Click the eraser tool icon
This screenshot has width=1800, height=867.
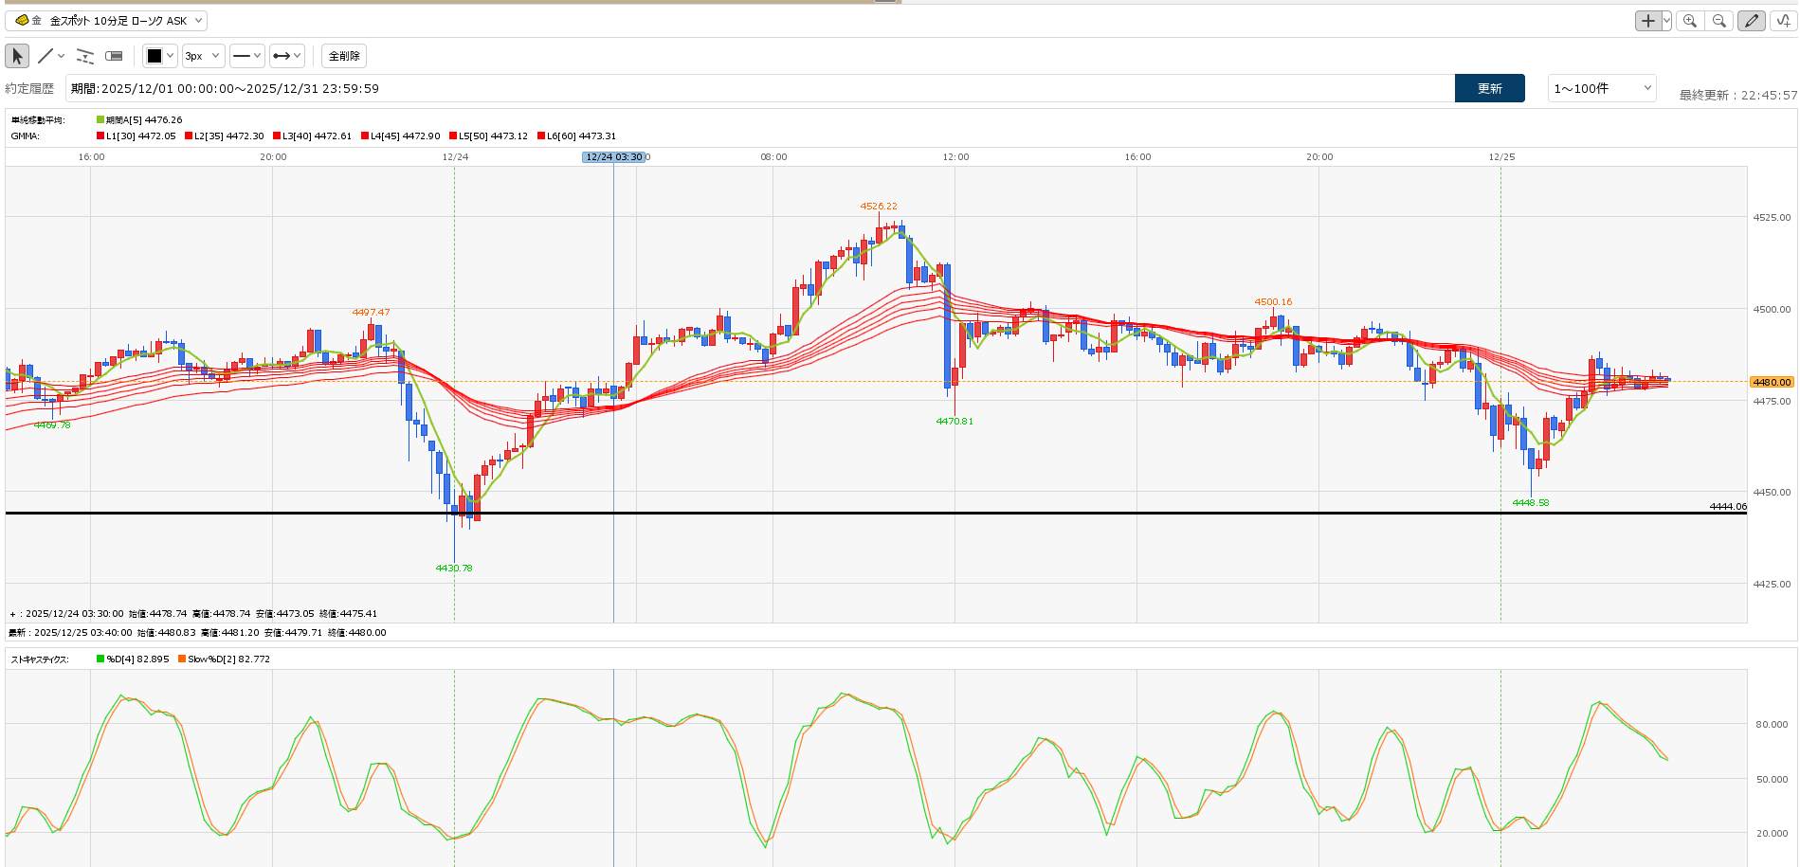114,56
